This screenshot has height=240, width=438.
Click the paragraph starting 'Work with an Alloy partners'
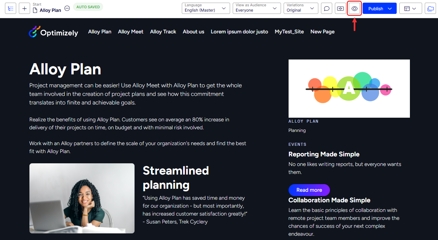coord(138,147)
